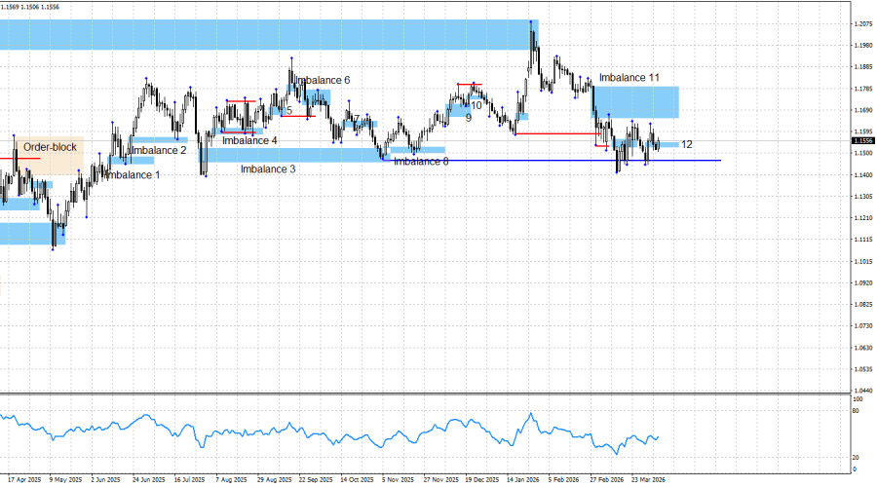
Task: Click price level 1.1015 on the axis
Action: 863,261
